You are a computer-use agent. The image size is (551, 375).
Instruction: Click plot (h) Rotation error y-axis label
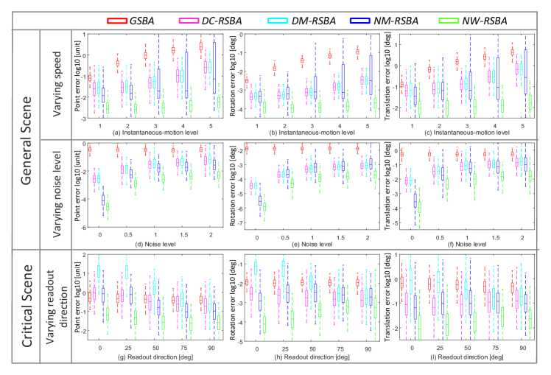click(232, 299)
